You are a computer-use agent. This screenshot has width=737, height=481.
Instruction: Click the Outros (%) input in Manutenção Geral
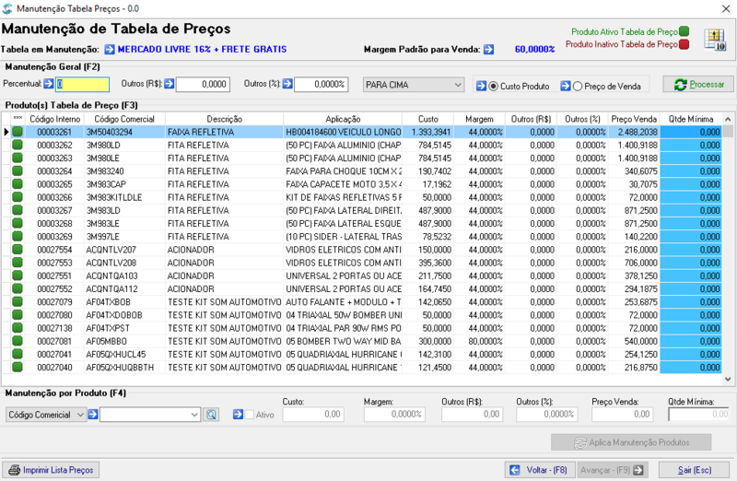[321, 85]
